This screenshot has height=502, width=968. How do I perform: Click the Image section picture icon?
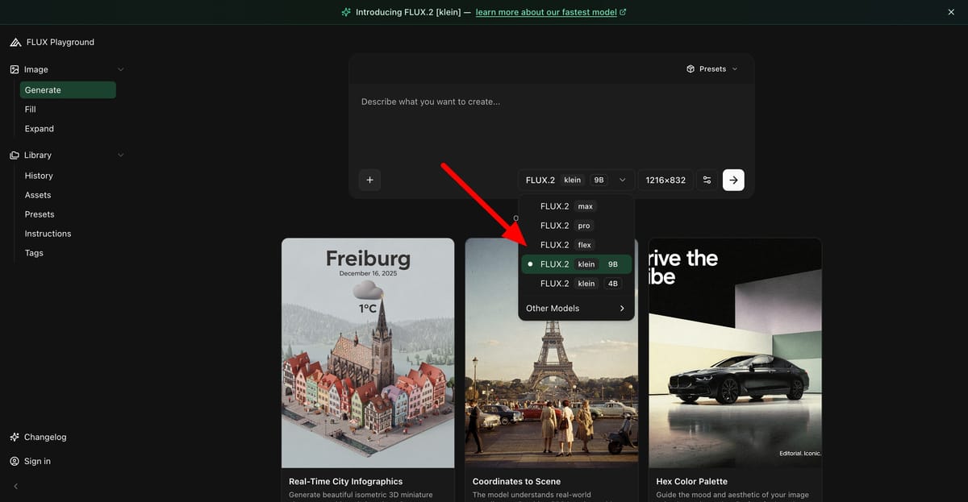tap(13, 69)
